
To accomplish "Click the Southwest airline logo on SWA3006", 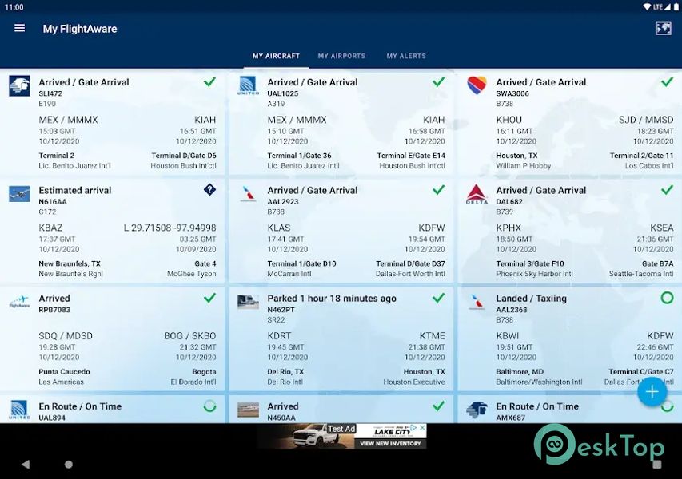I will click(x=477, y=85).
